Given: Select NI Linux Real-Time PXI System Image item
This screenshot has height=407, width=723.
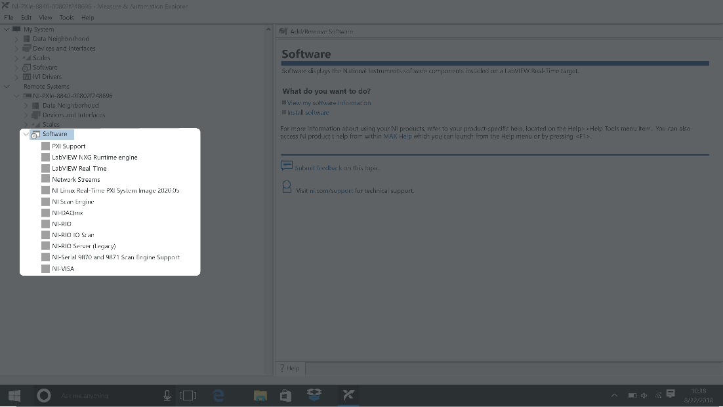Looking at the screenshot, I should tap(115, 190).
